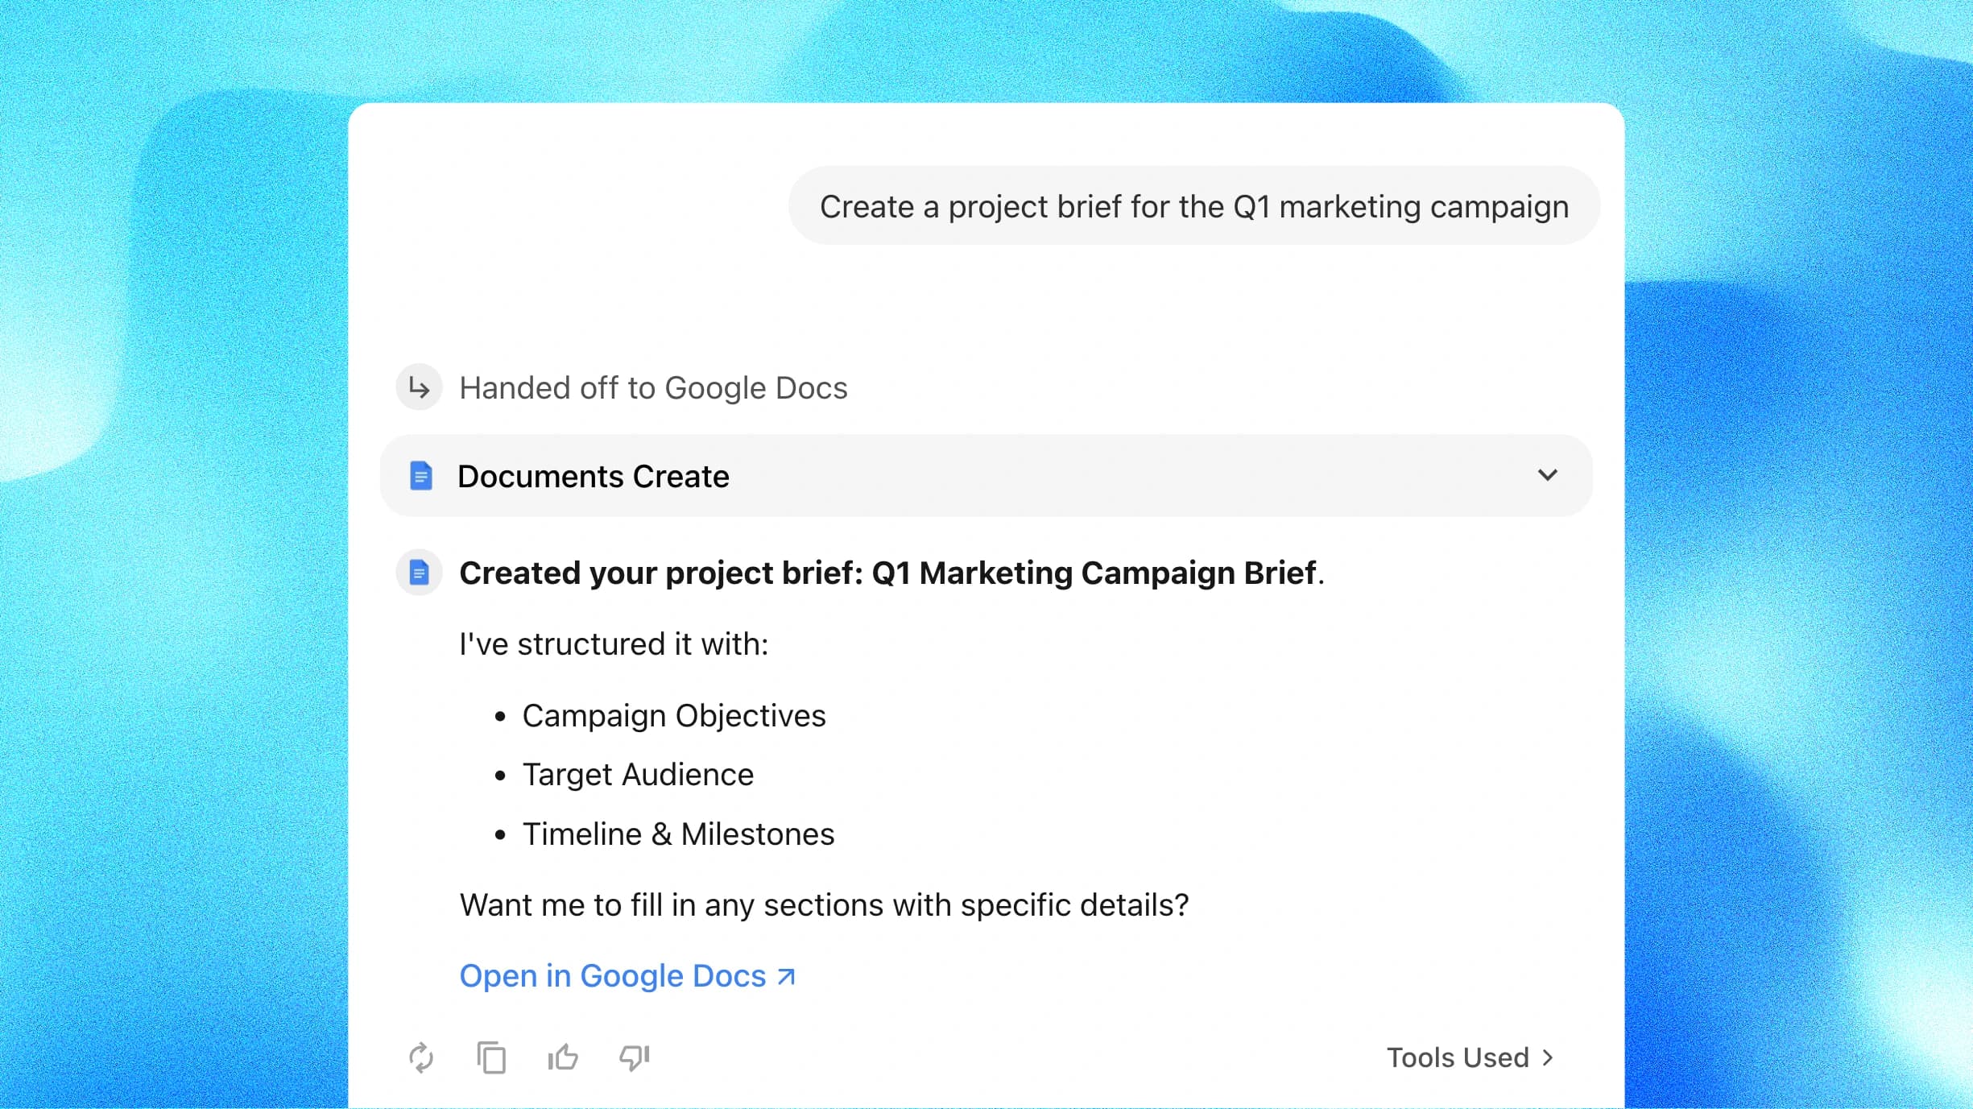
Task: Rate the response positively with thumbs up
Action: 562,1057
